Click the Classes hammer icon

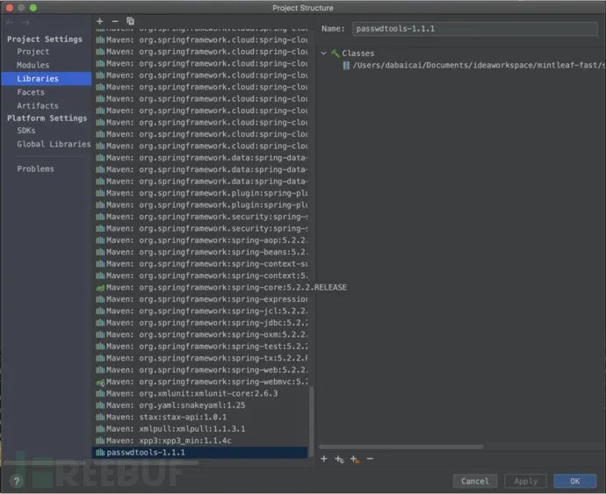tap(335, 54)
